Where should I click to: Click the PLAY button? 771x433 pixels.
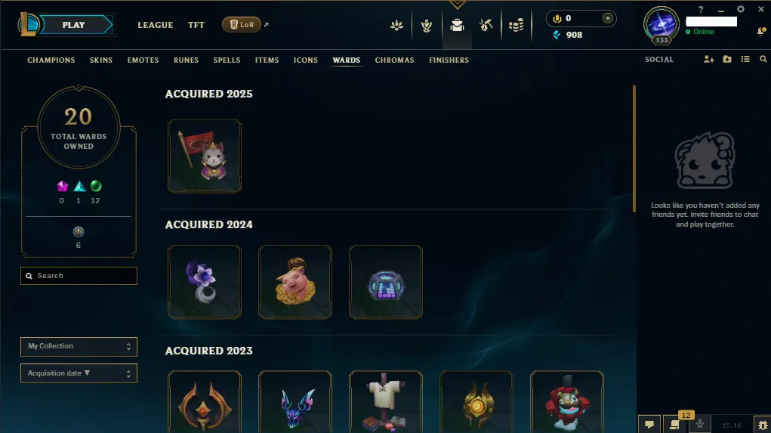click(x=74, y=25)
